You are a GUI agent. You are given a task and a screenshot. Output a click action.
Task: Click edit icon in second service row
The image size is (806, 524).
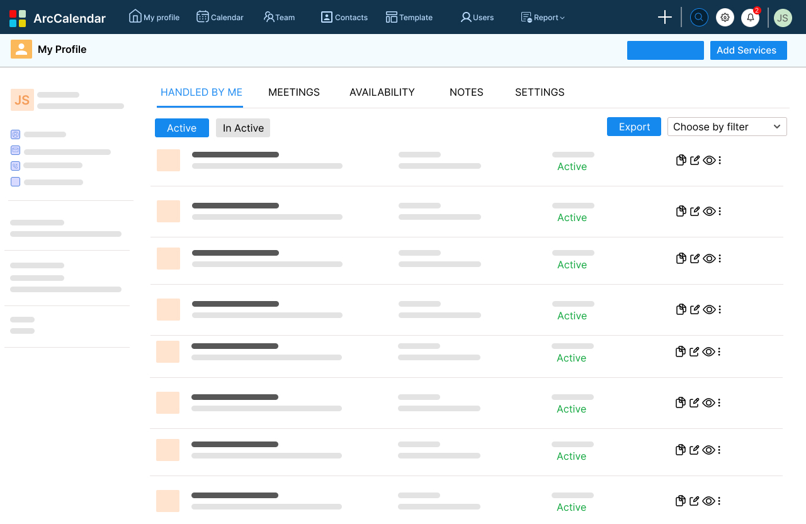click(x=695, y=211)
